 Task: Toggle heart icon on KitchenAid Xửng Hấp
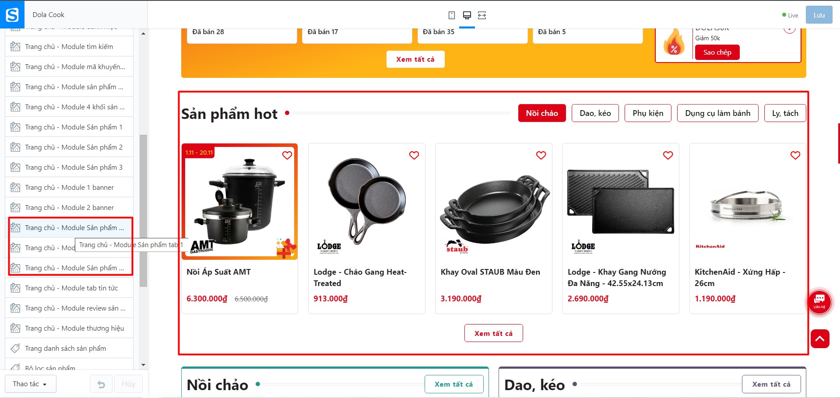click(x=795, y=155)
